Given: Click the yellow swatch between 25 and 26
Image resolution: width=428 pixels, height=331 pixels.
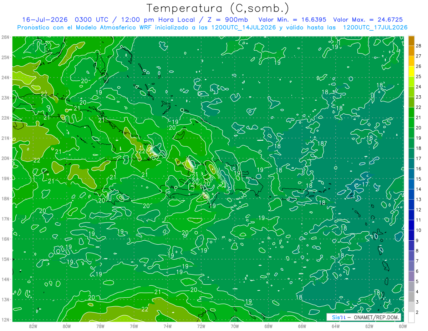Looking at the screenshot, I should click(x=411, y=71).
